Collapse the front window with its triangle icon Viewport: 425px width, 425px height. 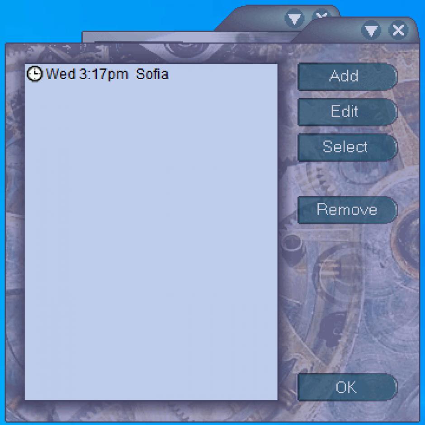coord(371,30)
